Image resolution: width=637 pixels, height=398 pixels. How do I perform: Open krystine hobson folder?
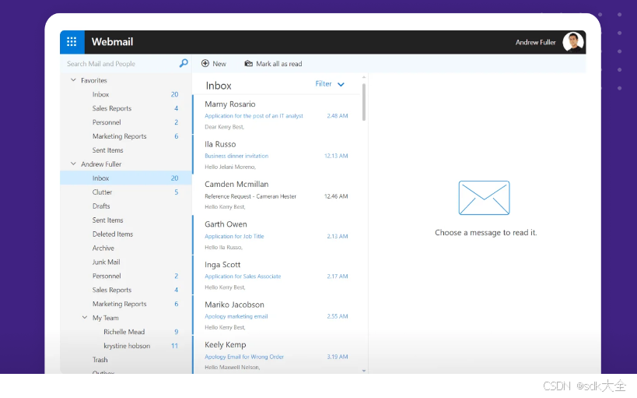coord(126,346)
